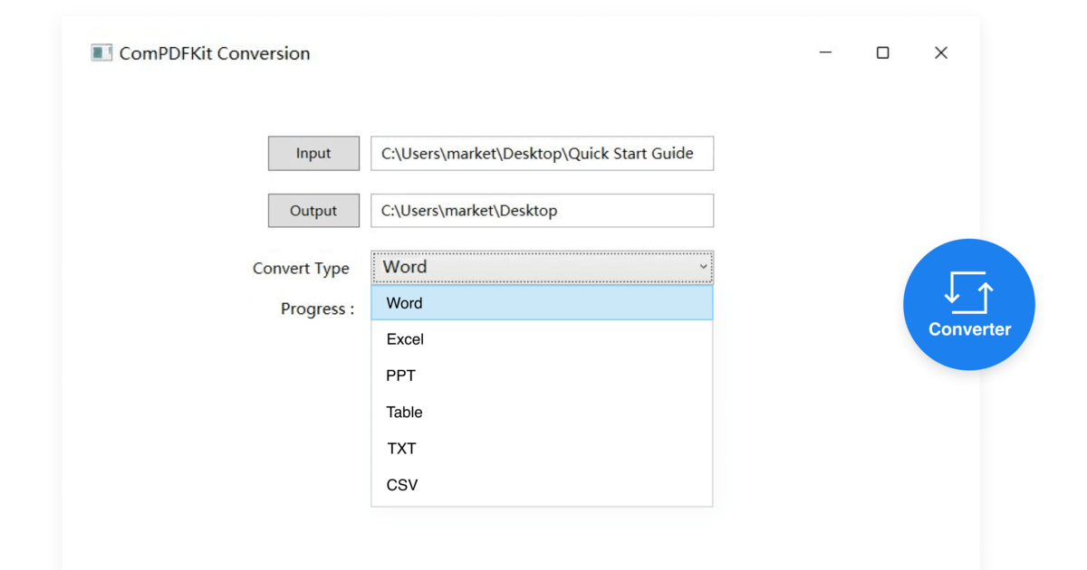Collapse the Convert Type dropdown using its chevron
1087x570 pixels.
click(704, 267)
